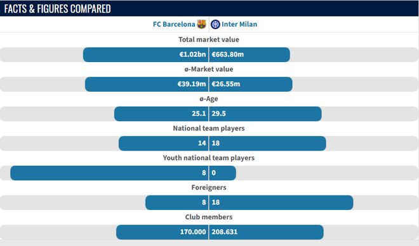The height and width of the screenshot is (246, 419).
Task: Click the Inter Milan crest icon
Action: pos(215,24)
